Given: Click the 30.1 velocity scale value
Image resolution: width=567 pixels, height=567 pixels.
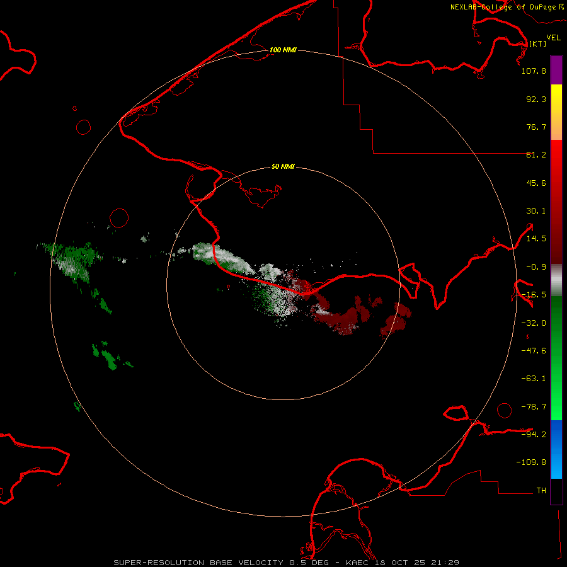Looking at the screenshot, I should [x=536, y=211].
